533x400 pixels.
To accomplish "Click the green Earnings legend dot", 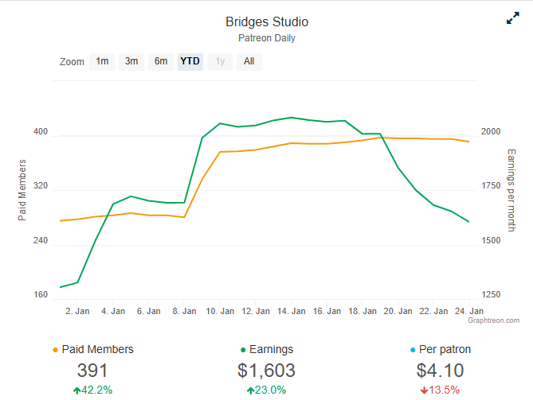I will 243,350.
